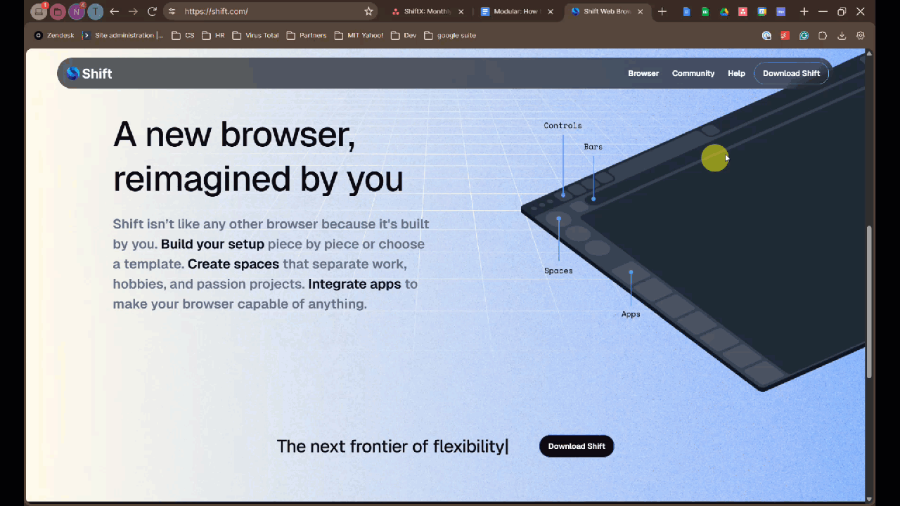Click the Controls label in diagram
Screen dimensions: 900x506
pyautogui.click(x=562, y=126)
